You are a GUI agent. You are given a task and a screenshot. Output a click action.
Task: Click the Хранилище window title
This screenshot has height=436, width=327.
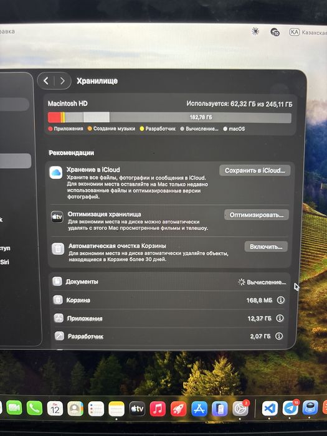pyautogui.click(x=97, y=81)
